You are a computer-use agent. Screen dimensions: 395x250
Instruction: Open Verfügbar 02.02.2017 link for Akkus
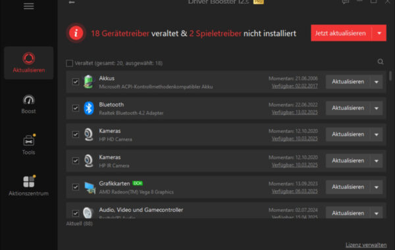[294, 86]
